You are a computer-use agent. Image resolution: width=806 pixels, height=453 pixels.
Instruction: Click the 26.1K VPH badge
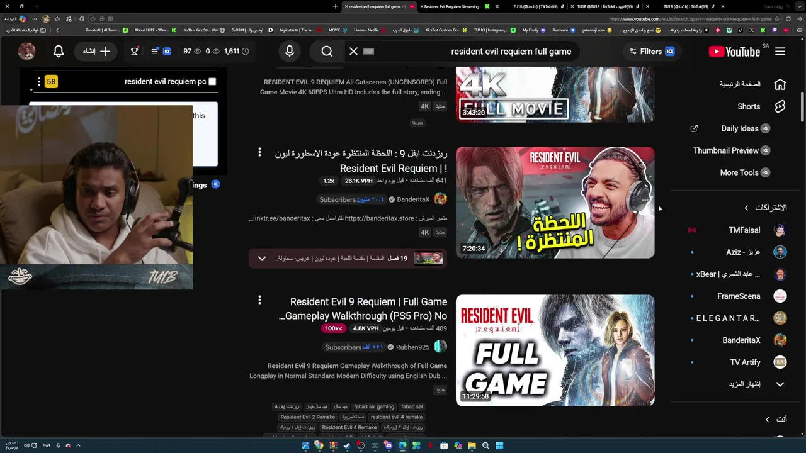(358, 181)
